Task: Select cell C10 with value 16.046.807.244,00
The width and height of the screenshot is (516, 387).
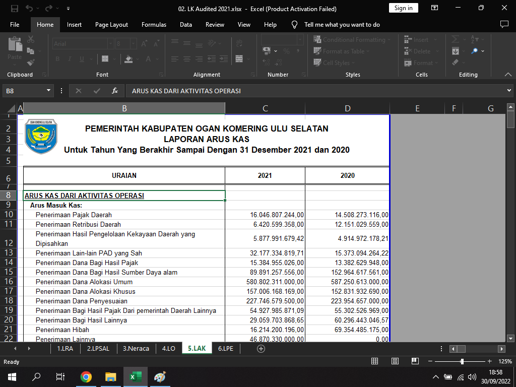Action: [265, 215]
